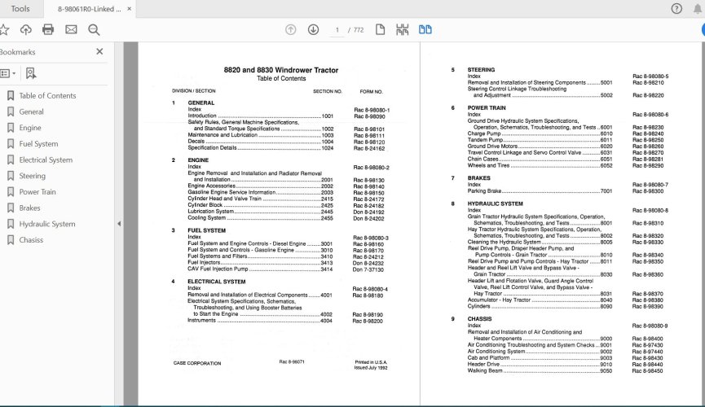Viewport: 705px width, 407px height.
Task: Click the Parking Brake 7001 entry
Action: (x=540, y=191)
